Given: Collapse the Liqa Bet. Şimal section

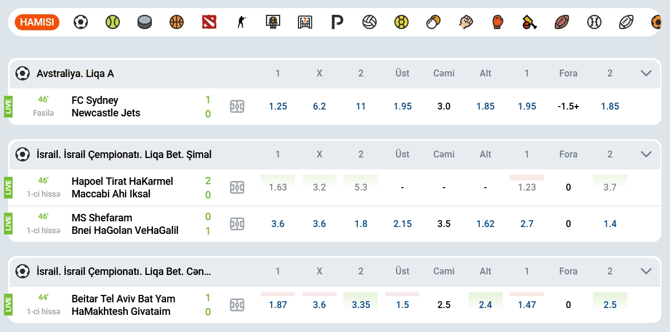Looking at the screenshot, I should [646, 154].
